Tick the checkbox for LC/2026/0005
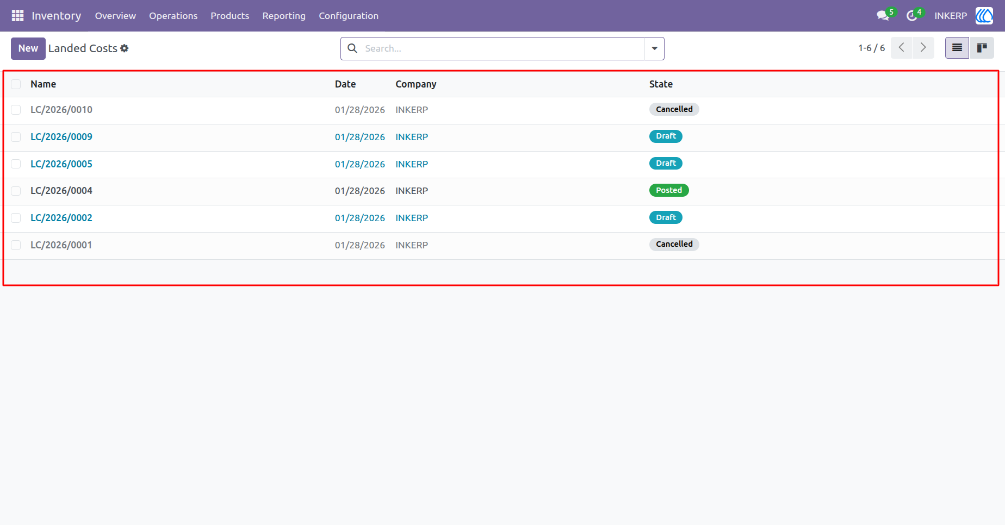This screenshot has width=1005, height=525. (16, 164)
